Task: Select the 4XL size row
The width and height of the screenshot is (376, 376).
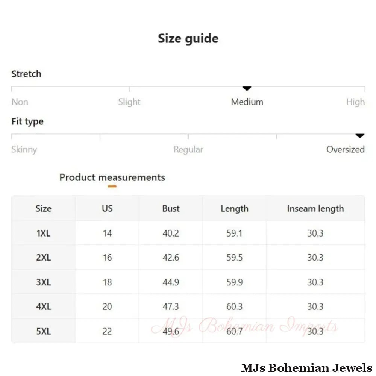Action: (44, 306)
